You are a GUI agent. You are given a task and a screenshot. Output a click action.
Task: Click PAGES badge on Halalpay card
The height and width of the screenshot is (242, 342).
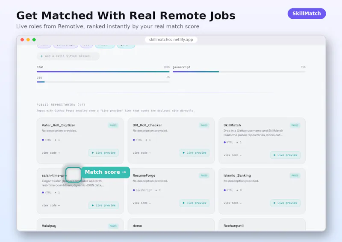pos(113,226)
